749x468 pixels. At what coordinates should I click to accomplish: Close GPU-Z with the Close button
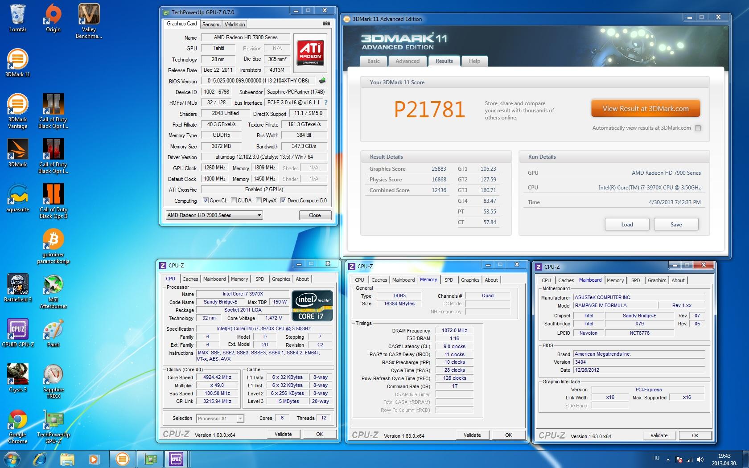click(315, 215)
